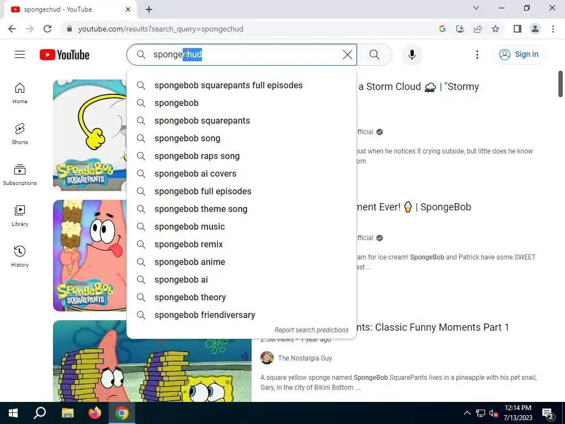Pick the 'spongebob anime' suggestion
Image resolution: width=565 pixels, height=424 pixels.
pos(242,262)
